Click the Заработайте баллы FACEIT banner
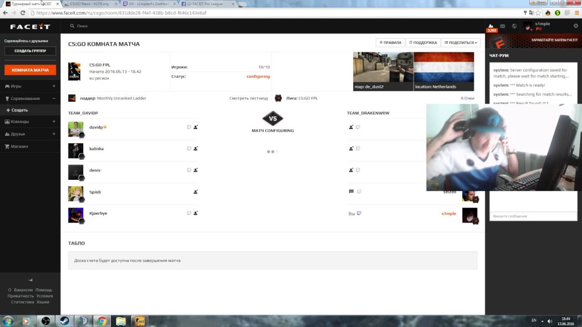The width and height of the screenshot is (582, 327). coord(533,40)
